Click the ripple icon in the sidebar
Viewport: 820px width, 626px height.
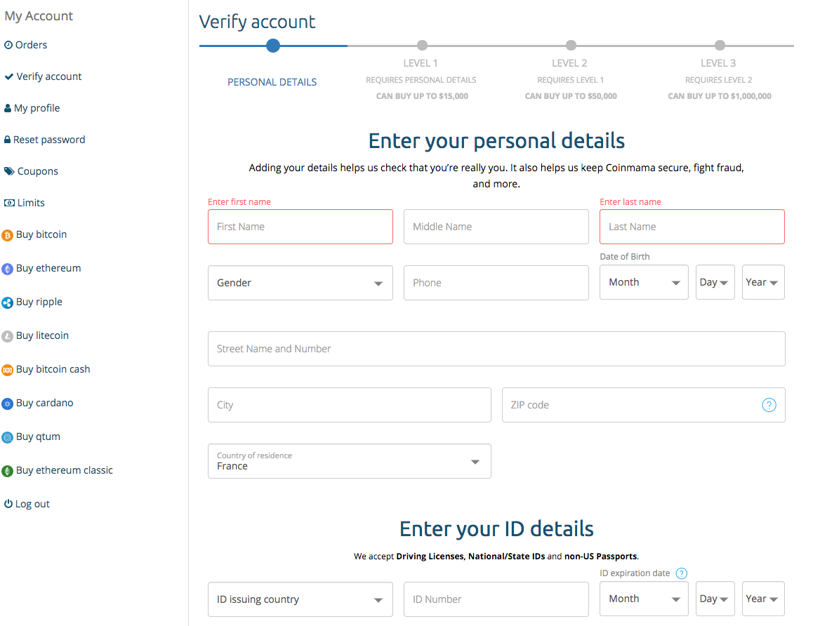point(7,302)
